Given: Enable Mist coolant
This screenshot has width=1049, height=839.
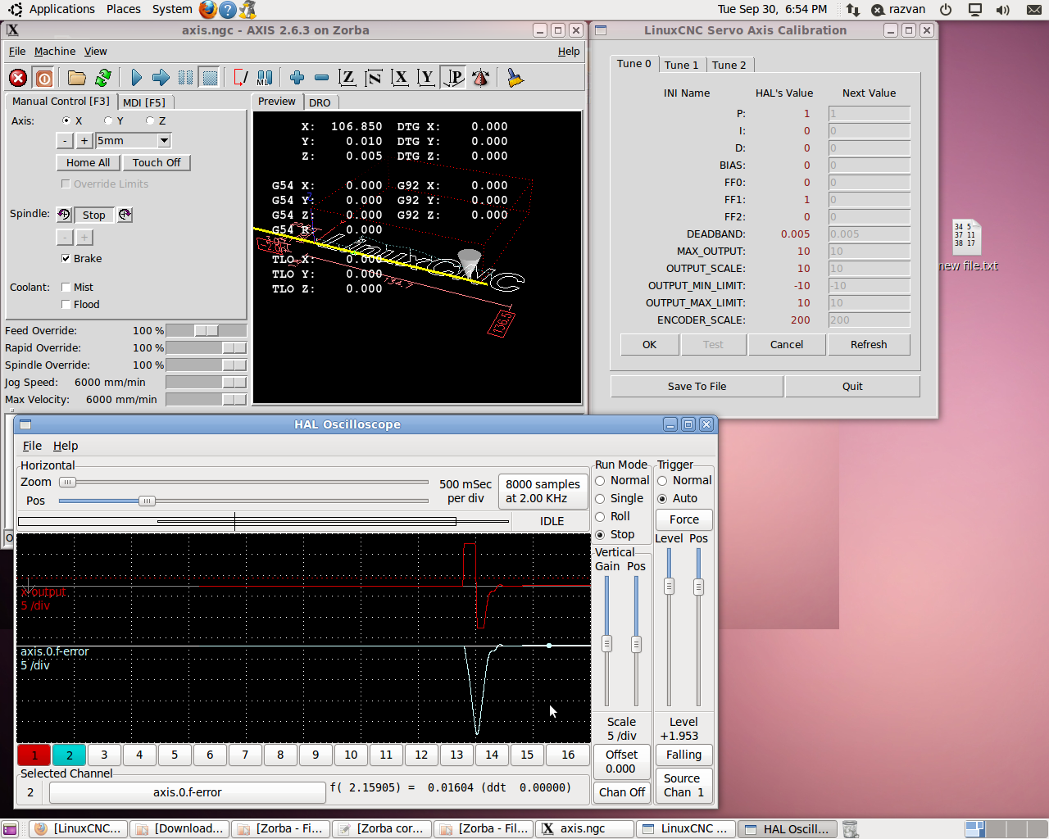Looking at the screenshot, I should (x=66, y=288).
